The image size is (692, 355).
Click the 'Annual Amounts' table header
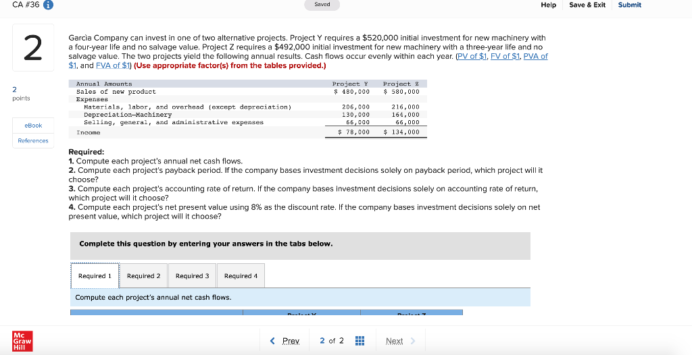pos(104,84)
